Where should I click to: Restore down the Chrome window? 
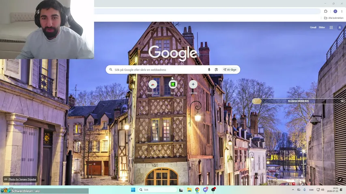tap(333, 4)
